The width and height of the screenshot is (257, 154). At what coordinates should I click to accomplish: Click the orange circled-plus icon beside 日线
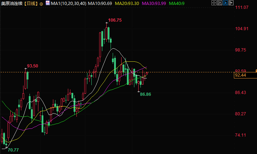coord(41,4)
